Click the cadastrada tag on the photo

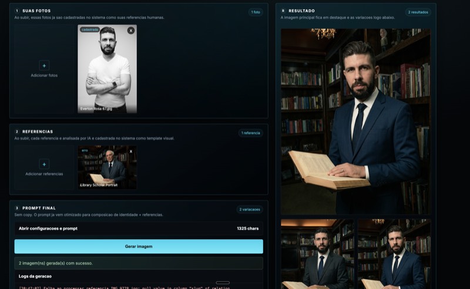[x=90, y=30]
